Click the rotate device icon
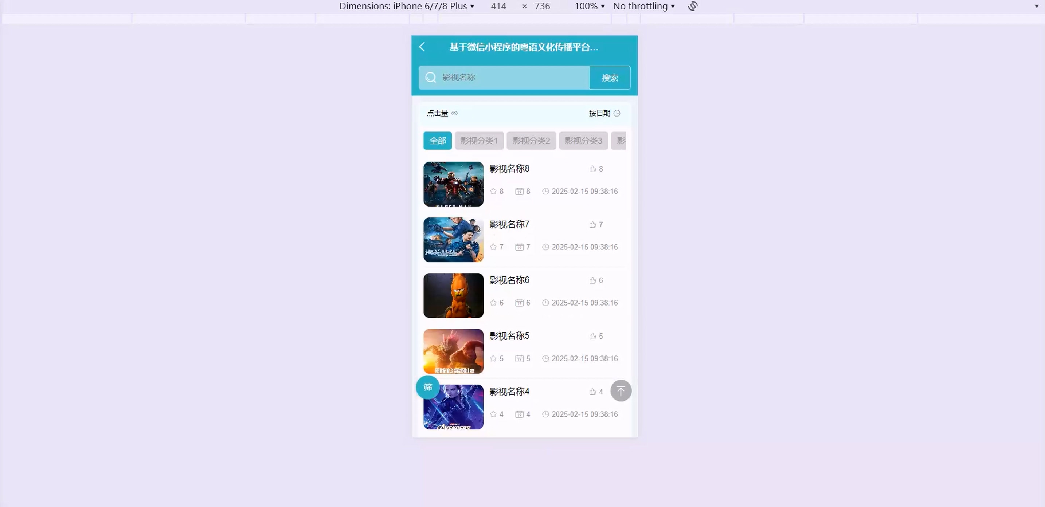 point(693,6)
